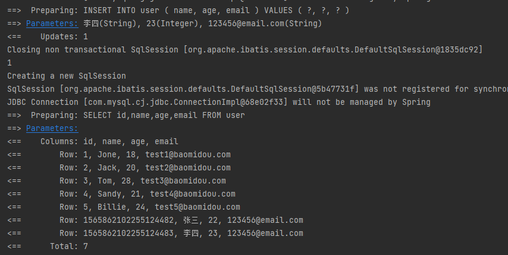Image resolution: width=508 pixels, height=255 pixels.
Task: Open the Parameters link below the SELECT statement
Action: click(x=52, y=129)
